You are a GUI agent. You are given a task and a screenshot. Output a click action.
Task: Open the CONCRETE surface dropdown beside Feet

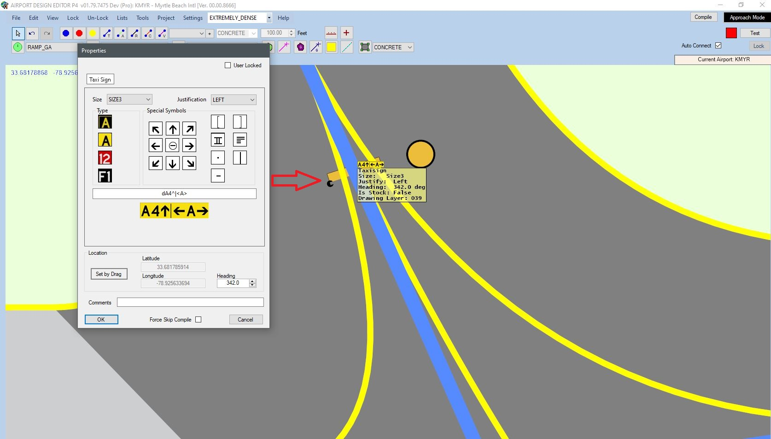[237, 33]
